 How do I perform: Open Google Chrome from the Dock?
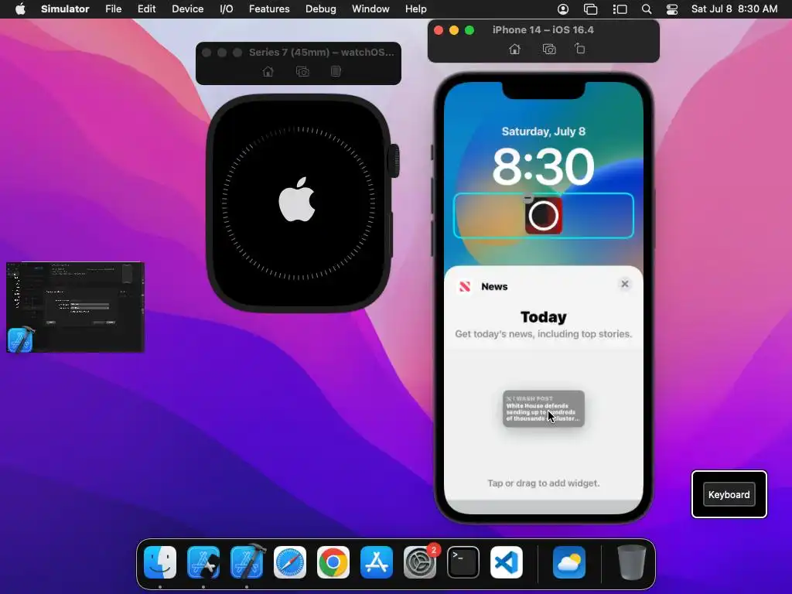coord(333,562)
